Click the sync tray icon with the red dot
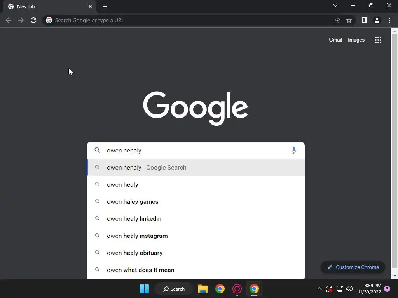 329,289
